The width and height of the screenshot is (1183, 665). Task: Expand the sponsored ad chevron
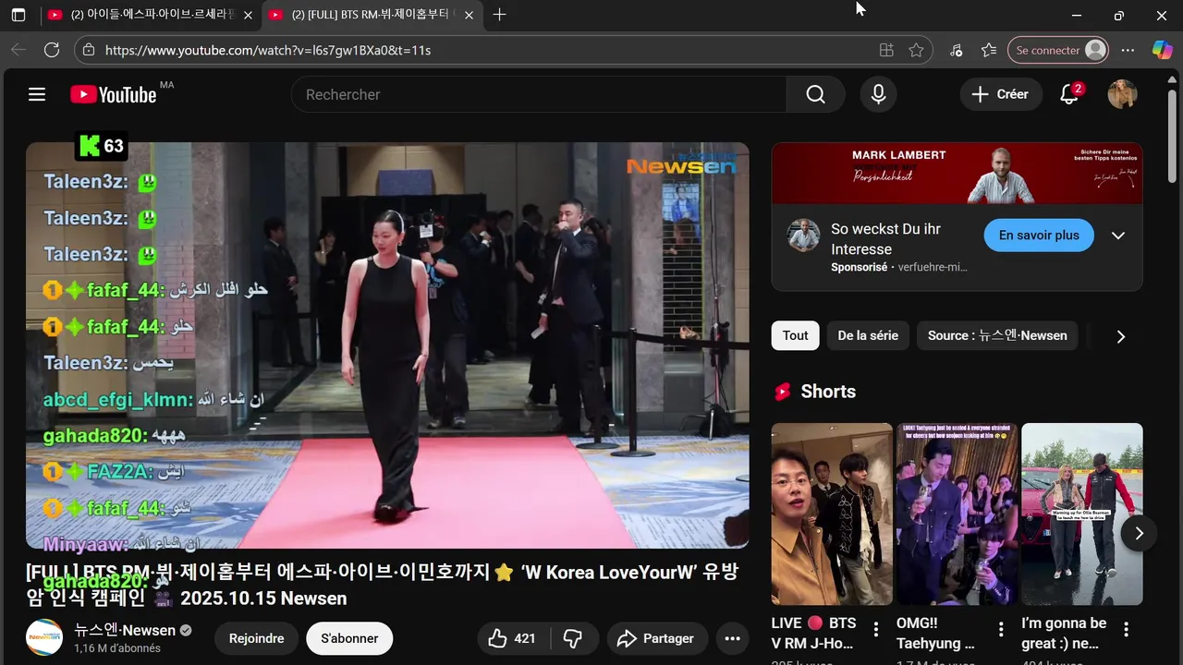coord(1117,235)
